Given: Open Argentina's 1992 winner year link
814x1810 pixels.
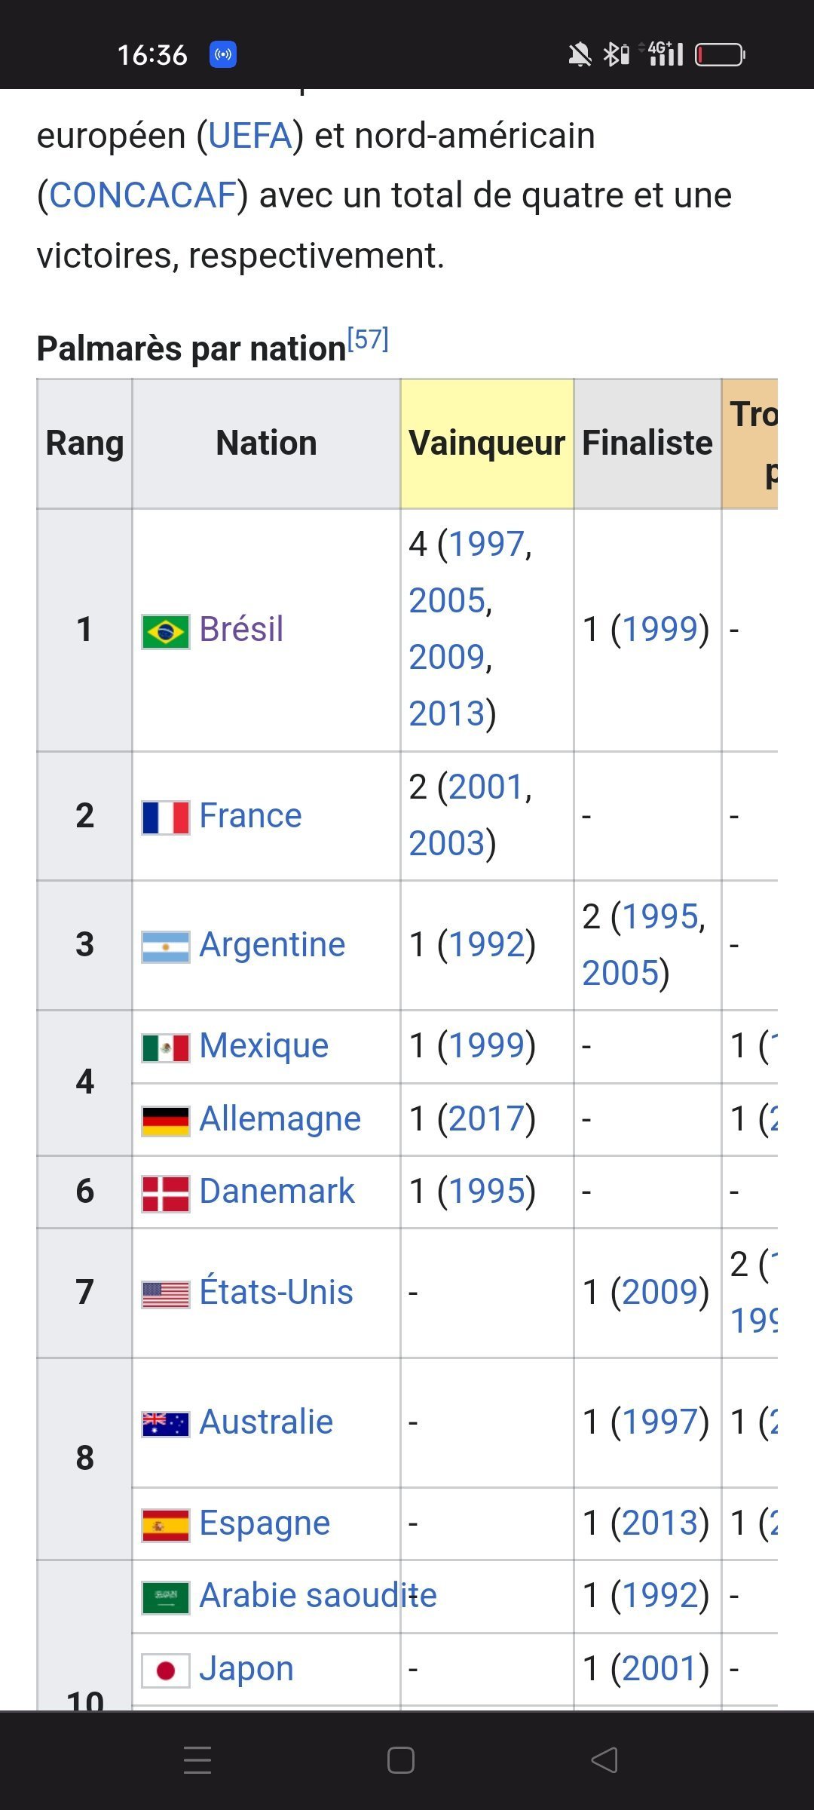Looking at the screenshot, I should 486,945.
